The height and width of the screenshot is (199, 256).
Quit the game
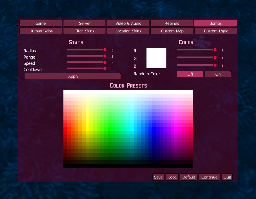click(227, 177)
